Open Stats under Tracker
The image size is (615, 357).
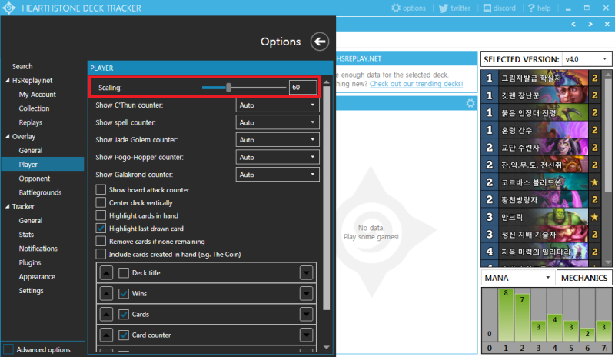click(26, 235)
